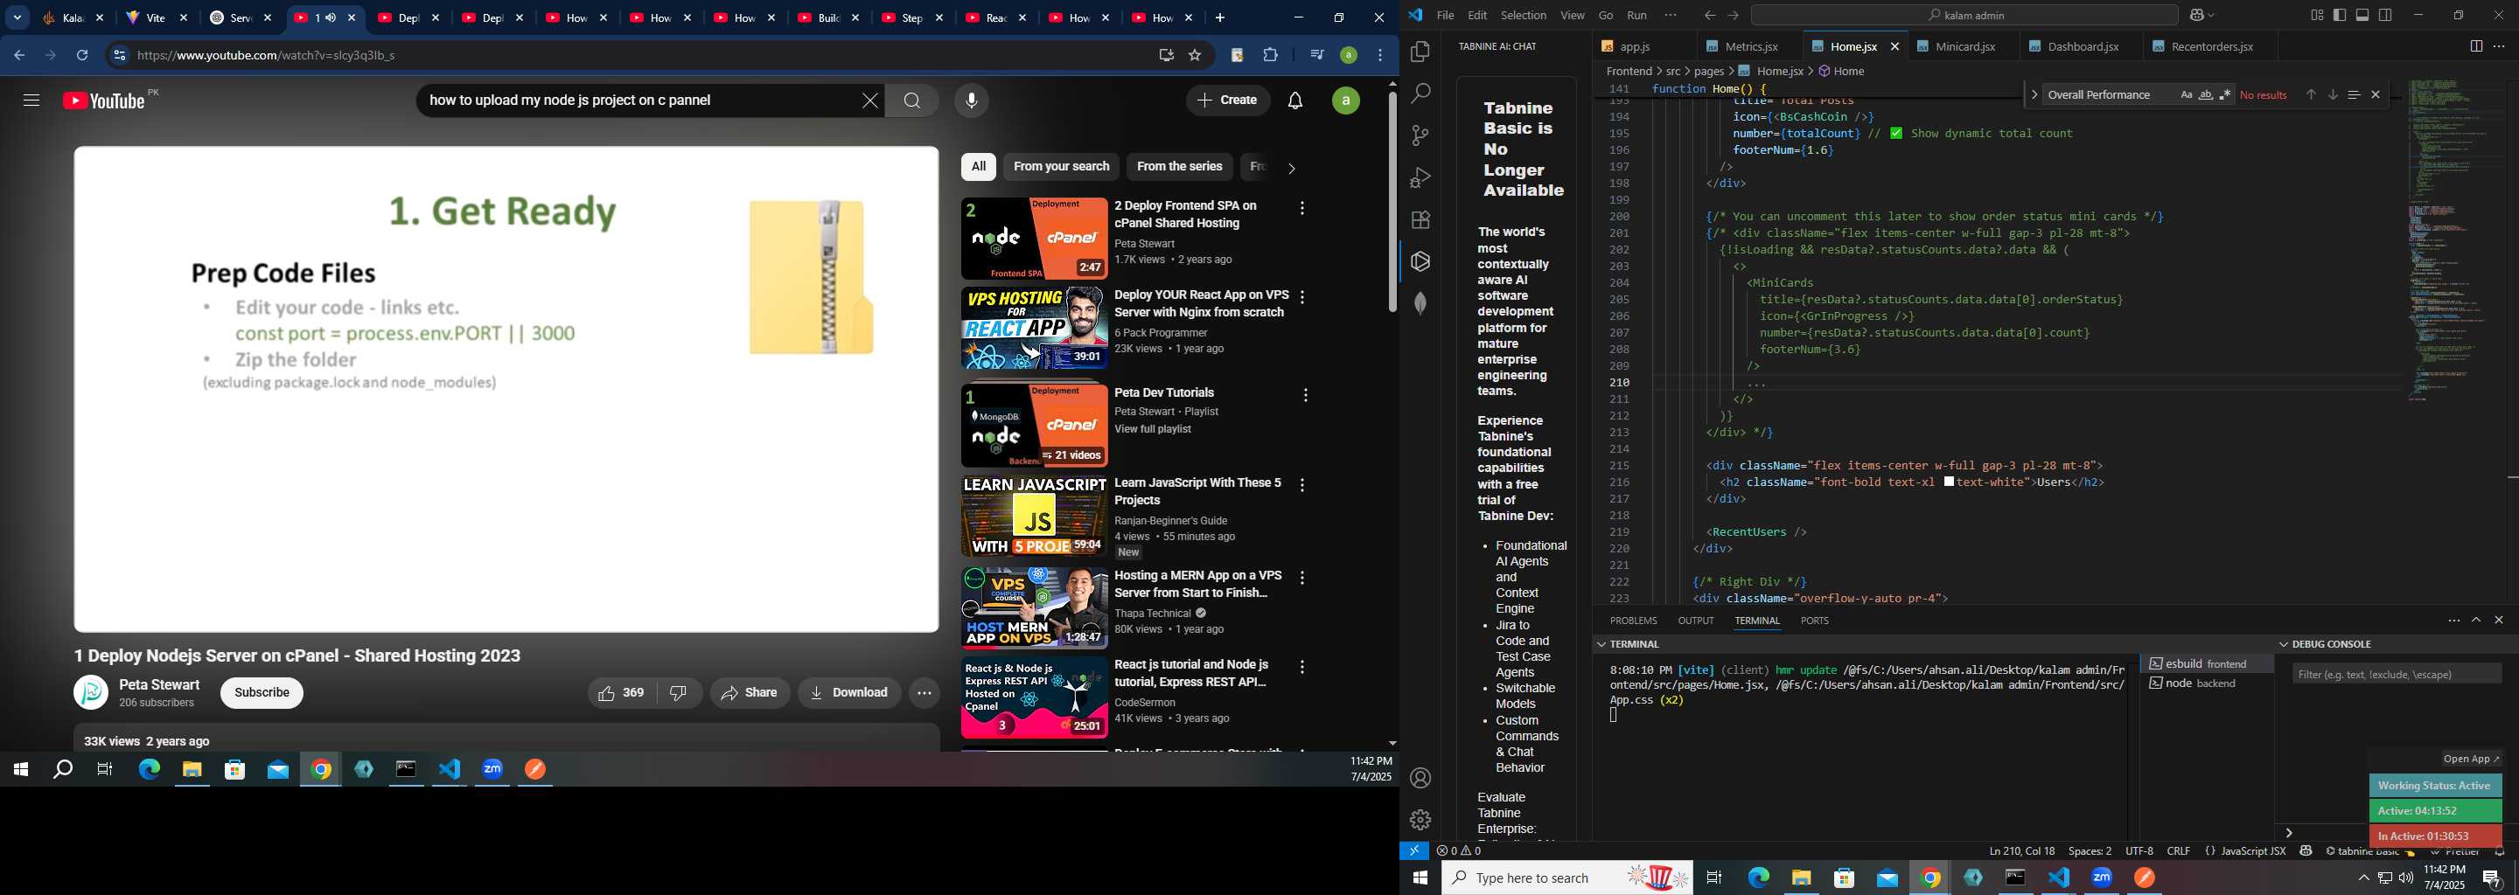Click the YouTube page vertical scrollbar
The height and width of the screenshot is (895, 2519).
coord(1392,201)
